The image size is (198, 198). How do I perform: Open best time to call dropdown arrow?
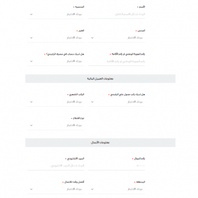[x=31, y=189]
